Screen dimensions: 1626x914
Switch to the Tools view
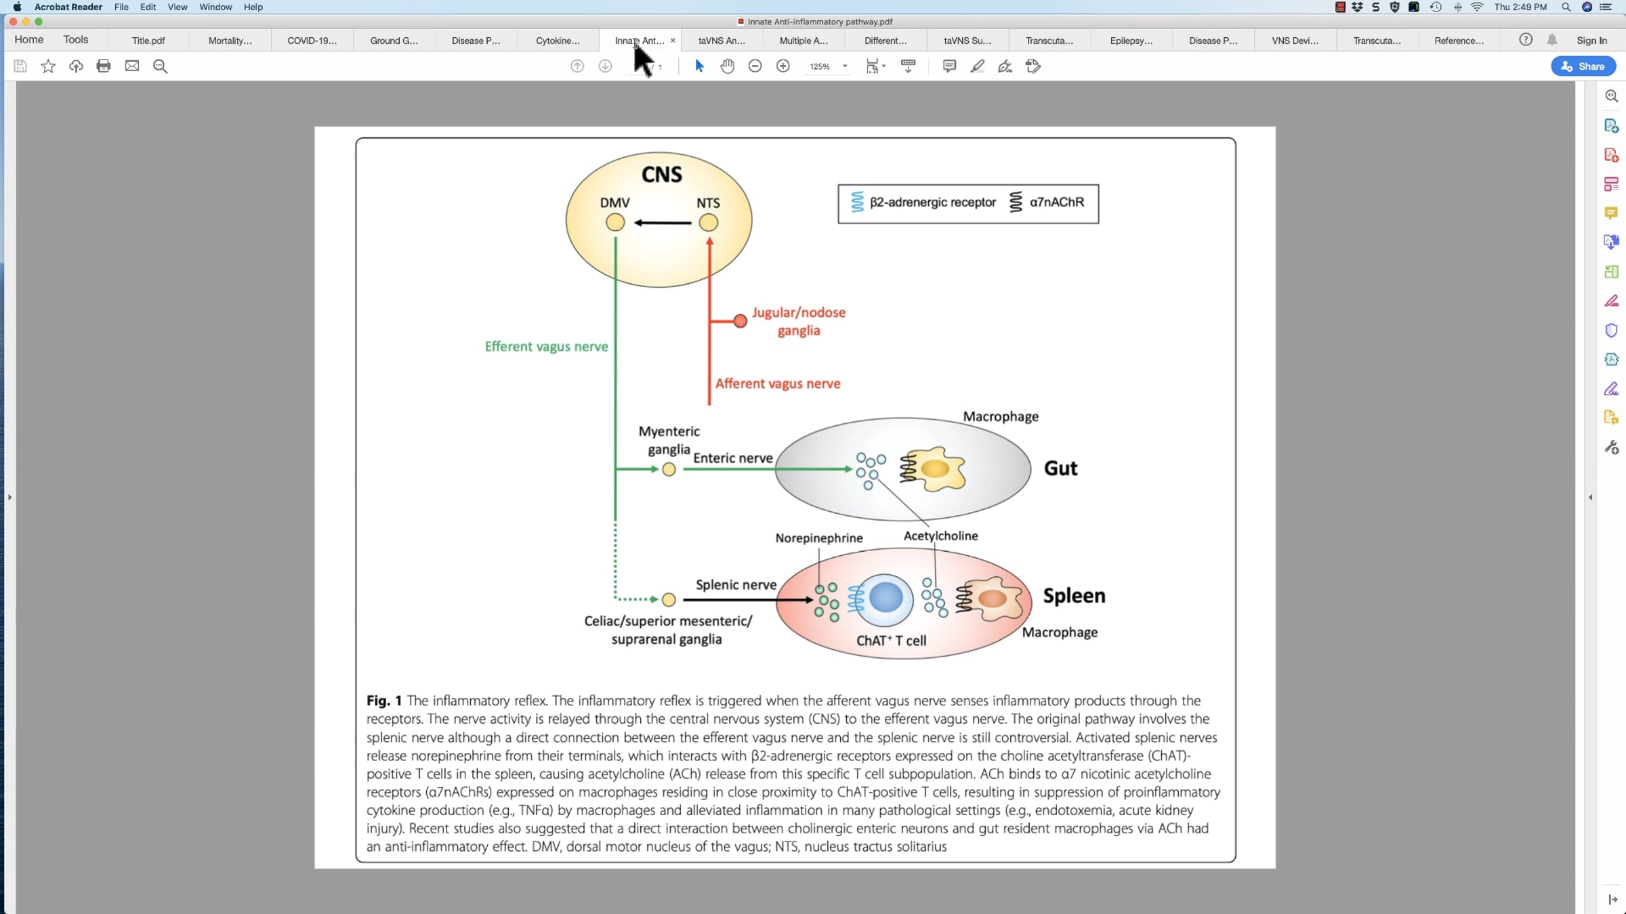click(76, 39)
